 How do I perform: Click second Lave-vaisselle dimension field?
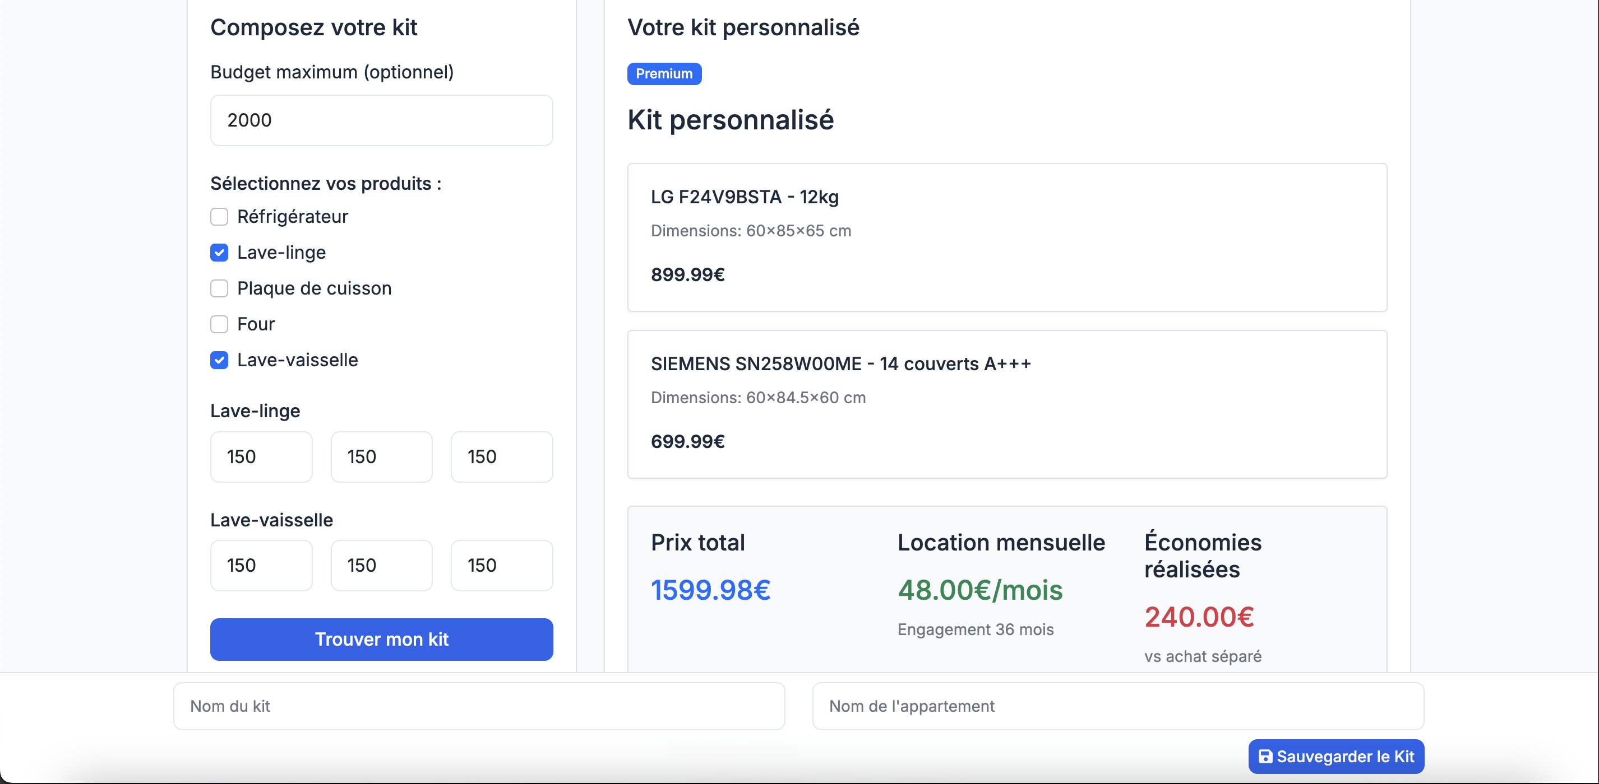(381, 565)
